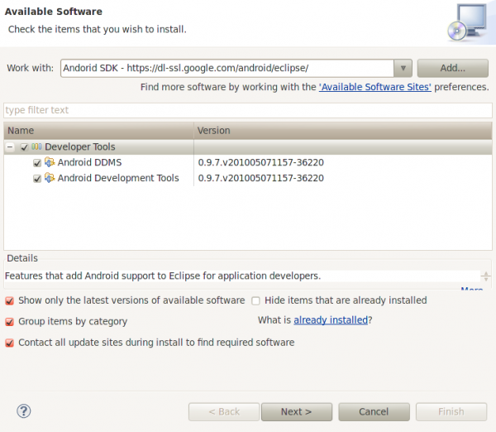The image size is (496, 432).
Task: Select the Developer Tools category label
Action: [80, 146]
